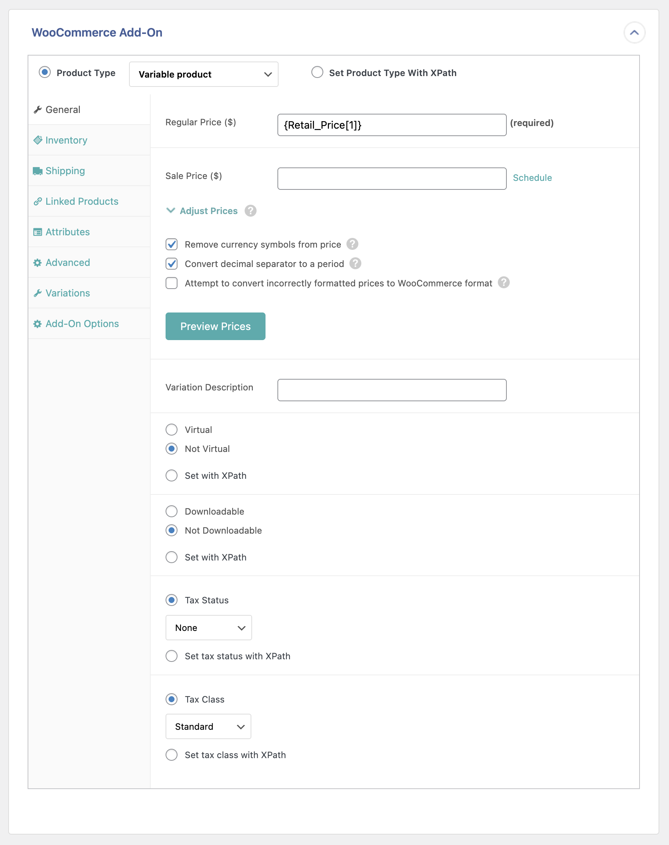Switch to the Add-On Options tab
The width and height of the screenshot is (669, 845).
(x=82, y=324)
